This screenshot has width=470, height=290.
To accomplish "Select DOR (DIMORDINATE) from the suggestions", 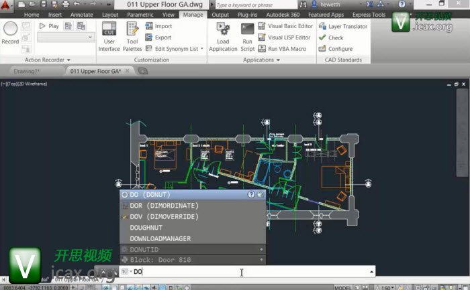I will pos(163,206).
